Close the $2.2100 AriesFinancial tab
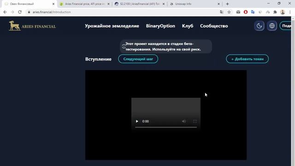 164,4
